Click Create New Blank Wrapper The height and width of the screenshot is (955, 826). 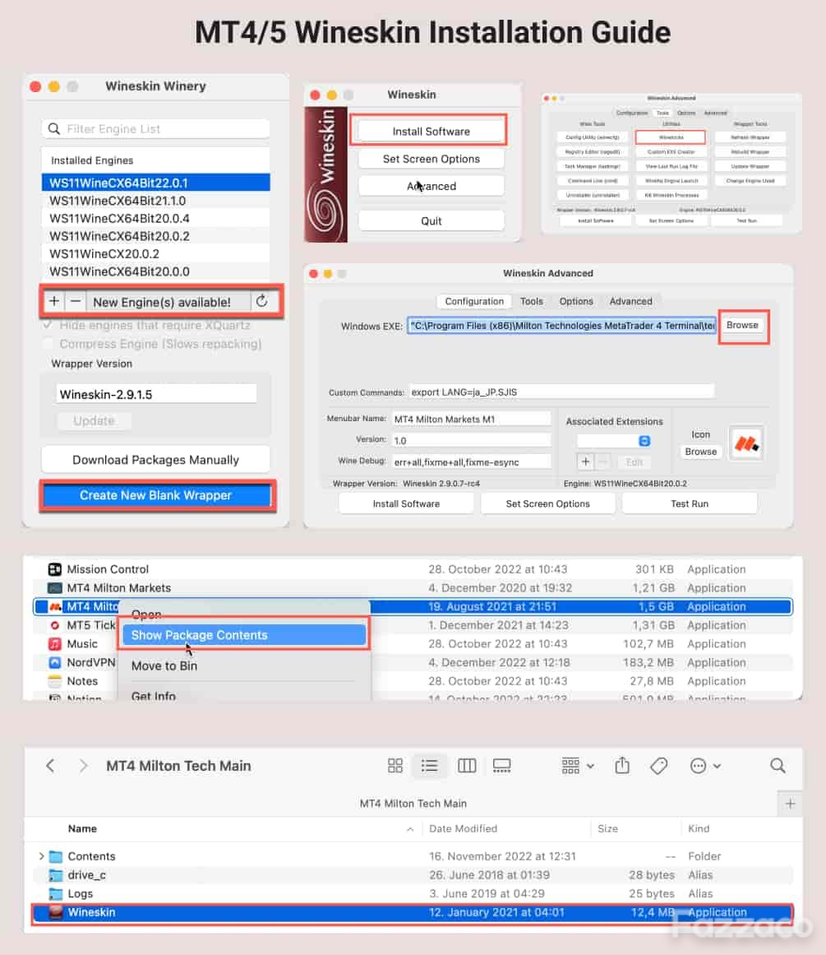pyautogui.click(x=156, y=495)
